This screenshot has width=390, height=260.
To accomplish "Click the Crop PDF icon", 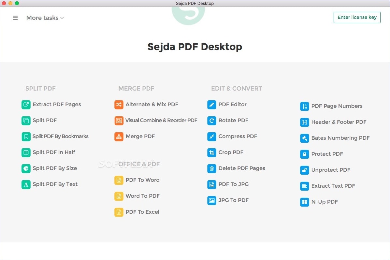I will pos(212,152).
